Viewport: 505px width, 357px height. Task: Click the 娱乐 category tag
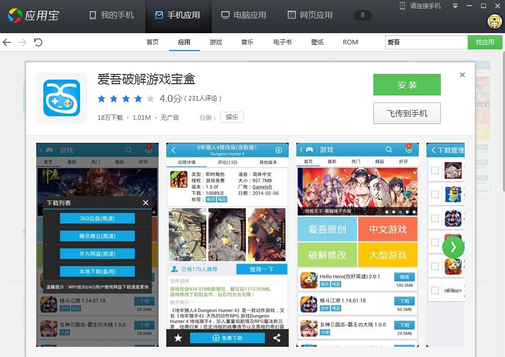tap(232, 117)
